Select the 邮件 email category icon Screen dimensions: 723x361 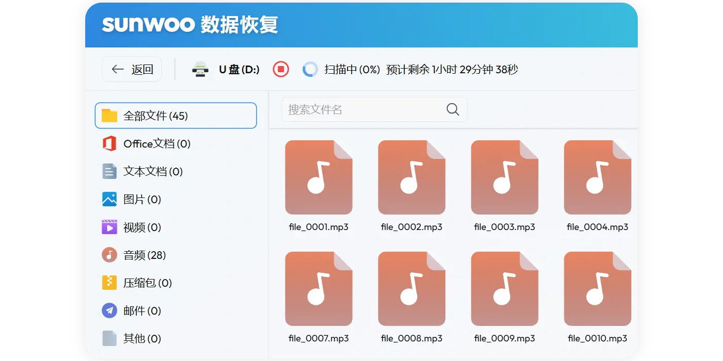coord(109,310)
